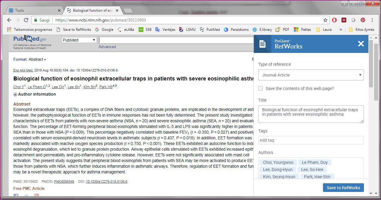Open the Taikomosios programos apps shortcut

[29, 30]
